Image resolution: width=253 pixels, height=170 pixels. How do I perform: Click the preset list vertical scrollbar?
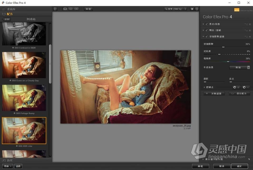click(50, 64)
